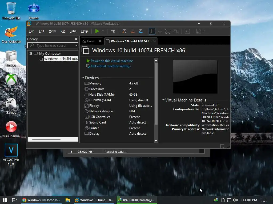Select the Hard Disk (NVMe) device row
273x204 pixels.
click(x=118, y=95)
